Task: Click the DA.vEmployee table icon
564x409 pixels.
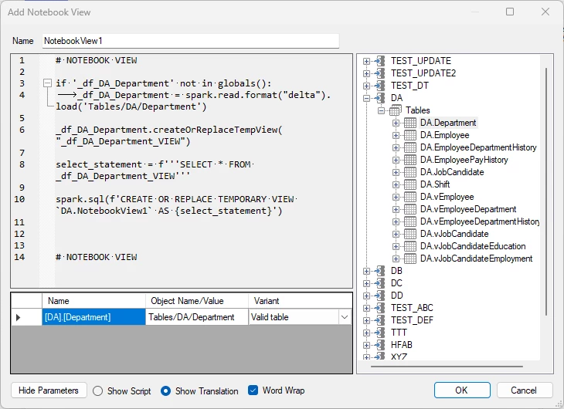Action: point(410,197)
